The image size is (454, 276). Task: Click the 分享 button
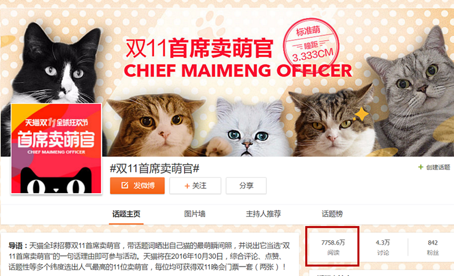[246, 185]
